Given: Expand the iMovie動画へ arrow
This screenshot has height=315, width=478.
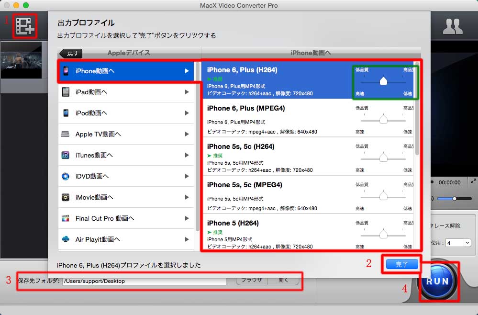Looking at the screenshot, I should click(x=187, y=197).
